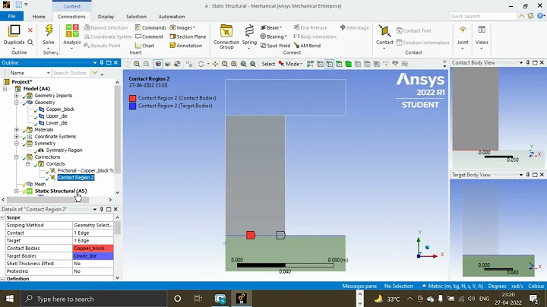Click the Search Outline field
Screen dimensions: 547x307
tap(71, 73)
